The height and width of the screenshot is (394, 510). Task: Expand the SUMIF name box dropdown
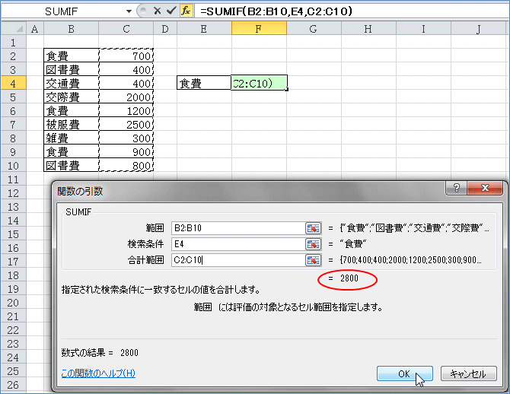[x=129, y=11]
